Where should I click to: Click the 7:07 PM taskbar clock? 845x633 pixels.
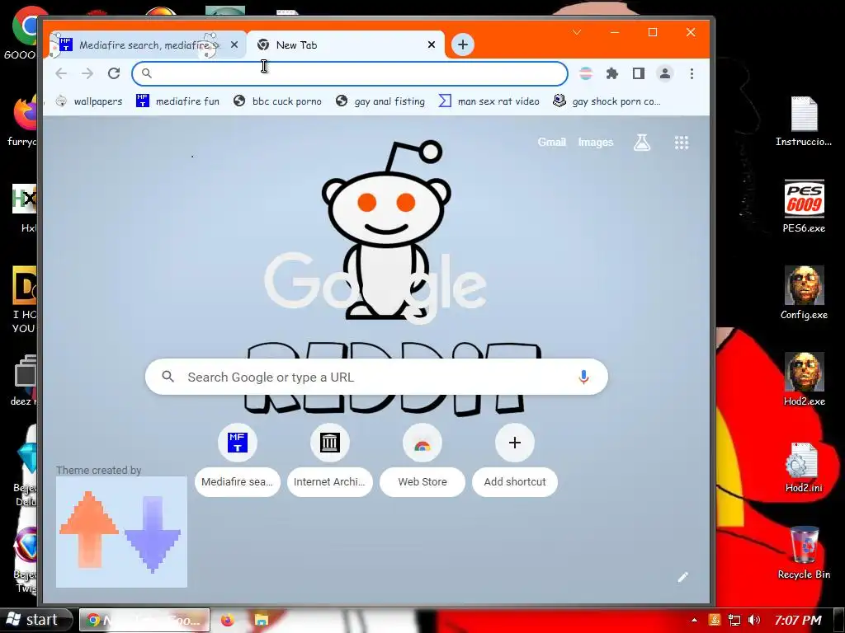coord(798,620)
